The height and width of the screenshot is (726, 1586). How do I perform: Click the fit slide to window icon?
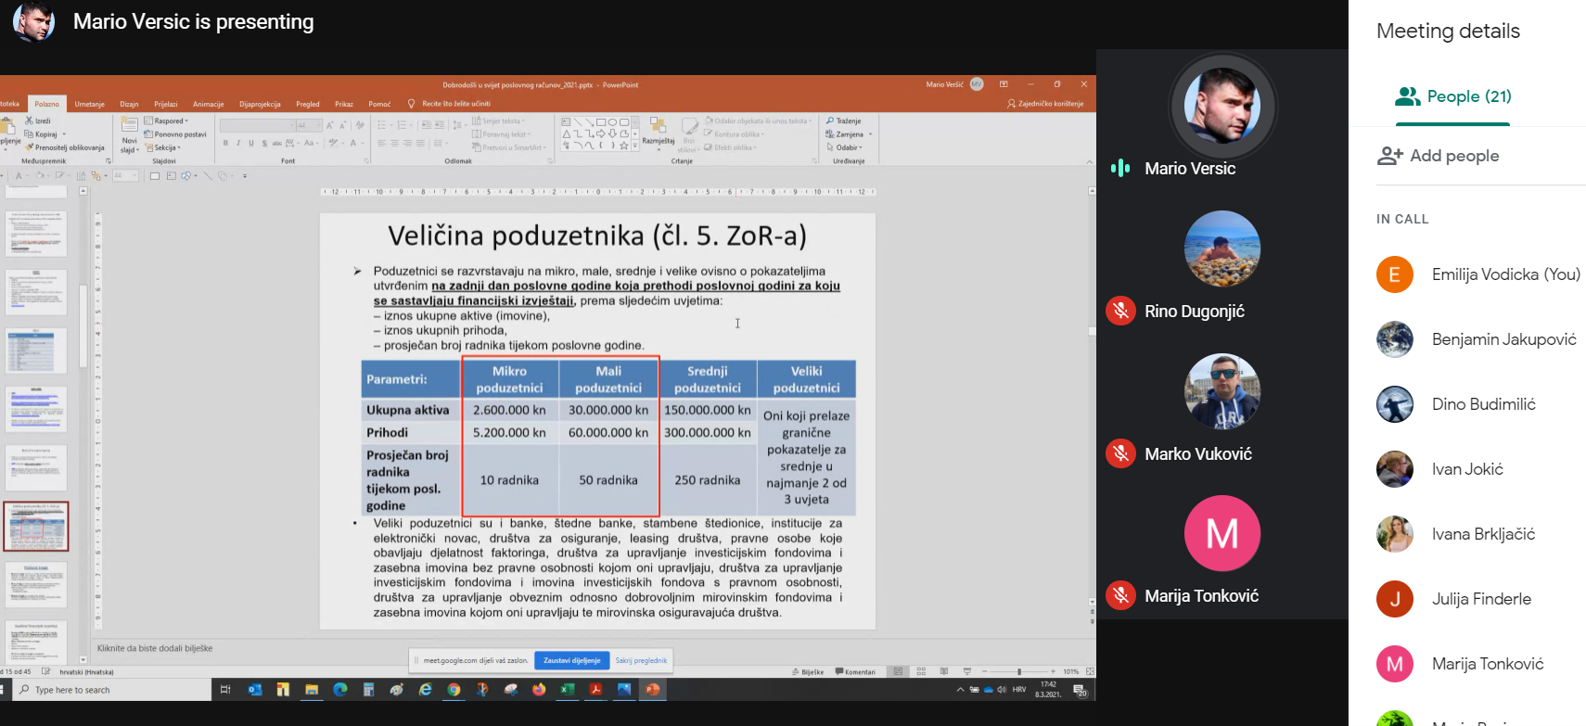(x=1090, y=671)
